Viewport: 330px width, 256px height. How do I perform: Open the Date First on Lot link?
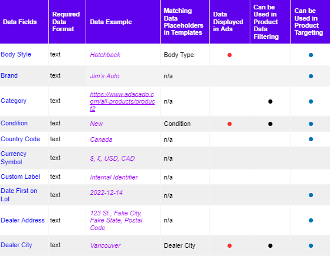[x=19, y=195]
